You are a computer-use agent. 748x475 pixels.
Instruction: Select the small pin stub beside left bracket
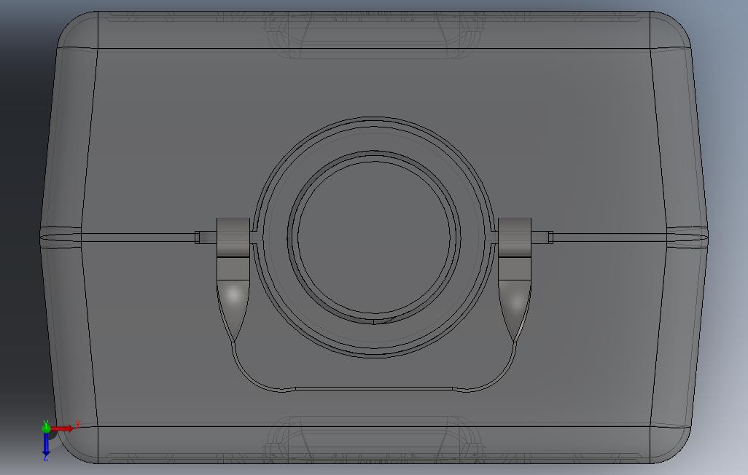coord(206,237)
